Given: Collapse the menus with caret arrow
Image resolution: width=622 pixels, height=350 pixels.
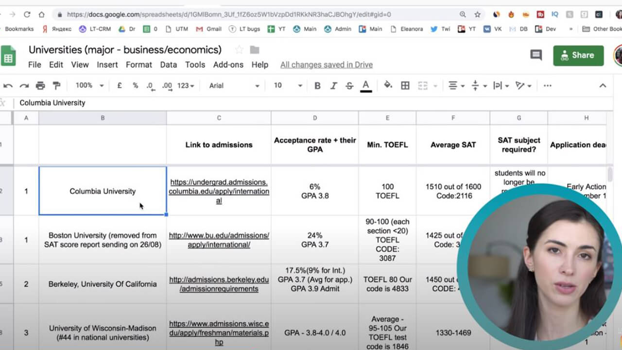Looking at the screenshot, I should 603,86.
